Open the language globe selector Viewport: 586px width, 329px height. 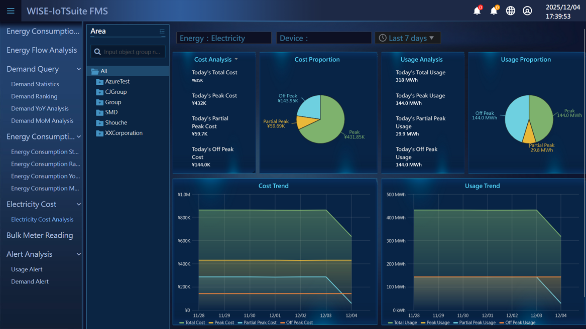click(510, 11)
